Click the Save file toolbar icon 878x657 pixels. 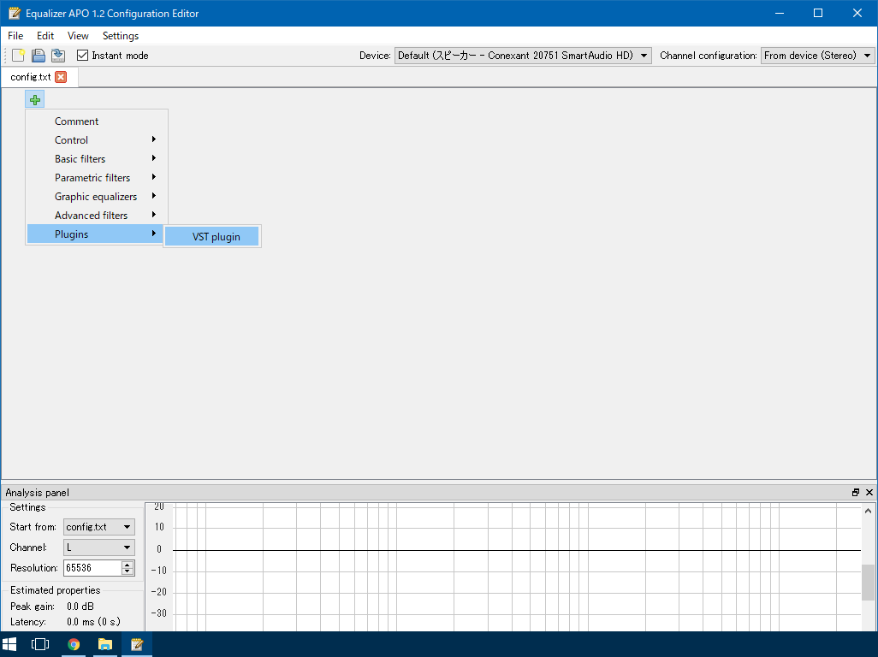tap(57, 56)
